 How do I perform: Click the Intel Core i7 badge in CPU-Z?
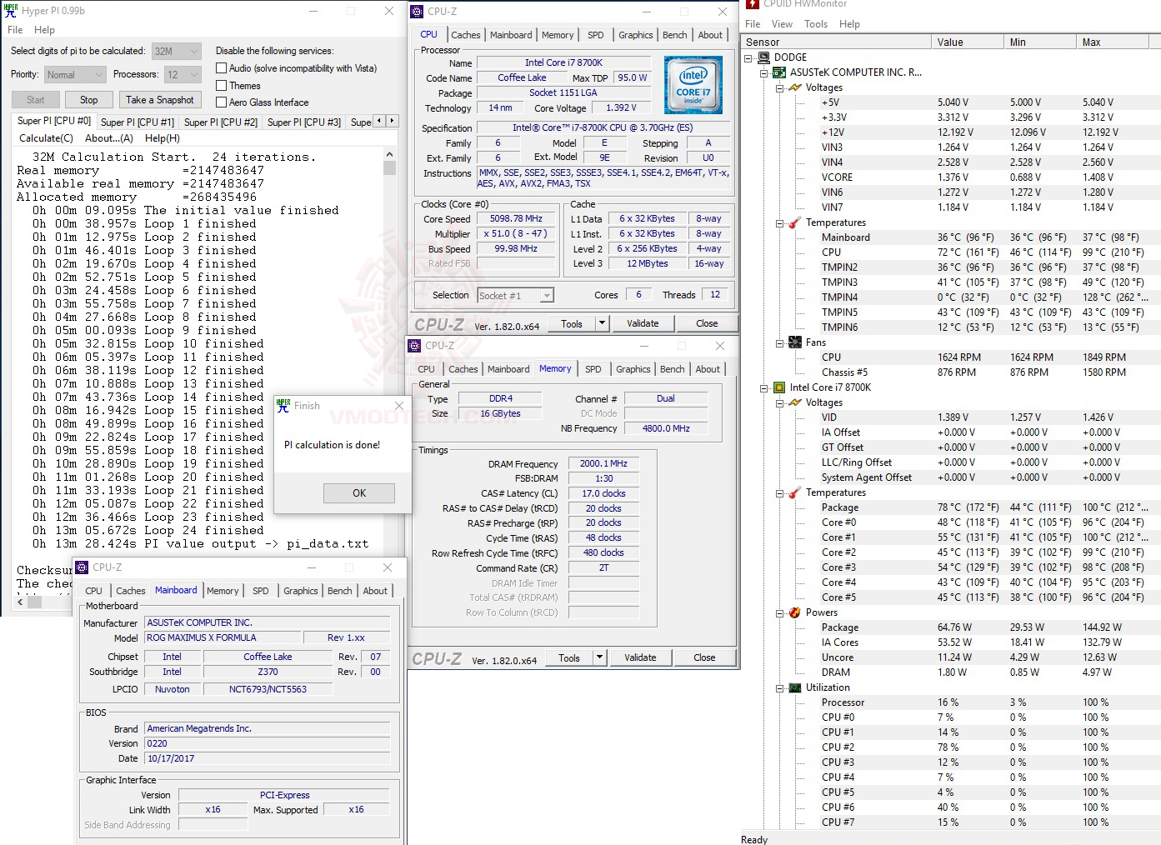pyautogui.click(x=693, y=84)
